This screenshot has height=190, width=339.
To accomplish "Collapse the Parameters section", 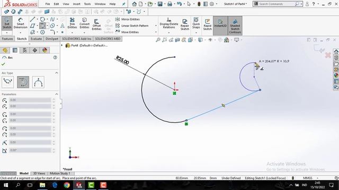I will [x=57, y=94].
